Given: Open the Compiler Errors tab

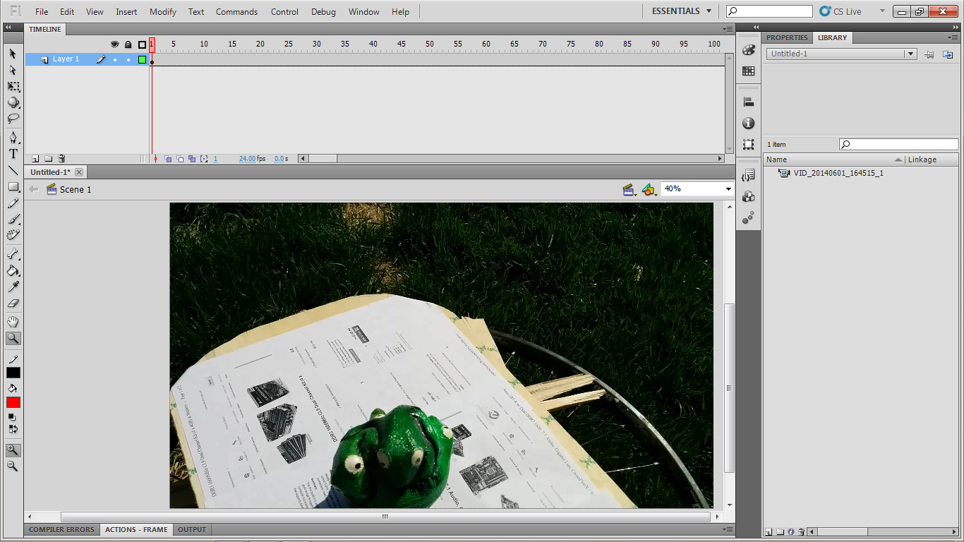Looking at the screenshot, I should 61,529.
